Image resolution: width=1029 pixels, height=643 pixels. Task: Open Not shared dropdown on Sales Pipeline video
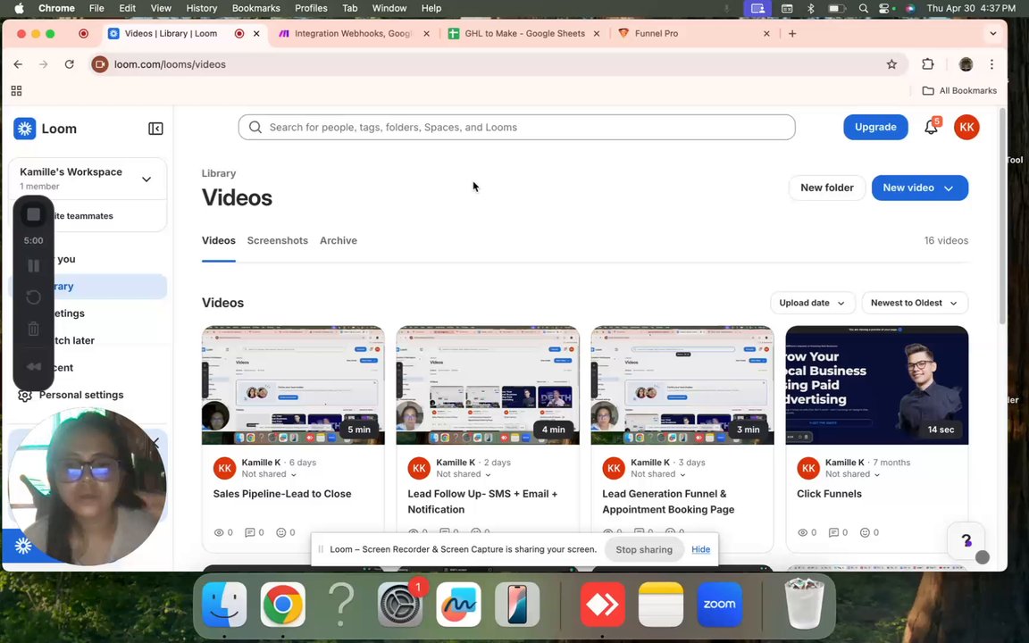pos(268,474)
